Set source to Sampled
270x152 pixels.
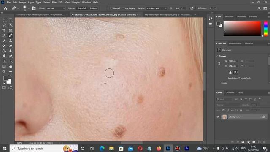point(82,8)
